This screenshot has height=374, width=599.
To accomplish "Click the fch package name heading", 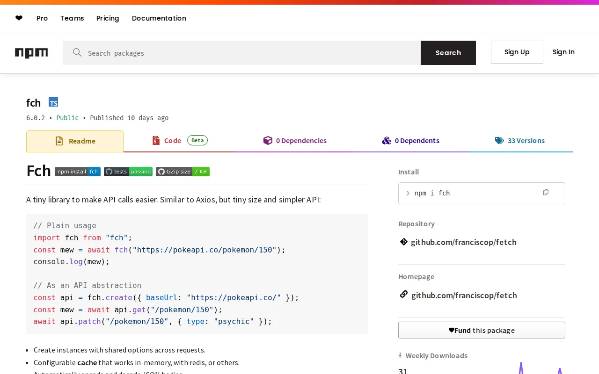I will click(34, 103).
